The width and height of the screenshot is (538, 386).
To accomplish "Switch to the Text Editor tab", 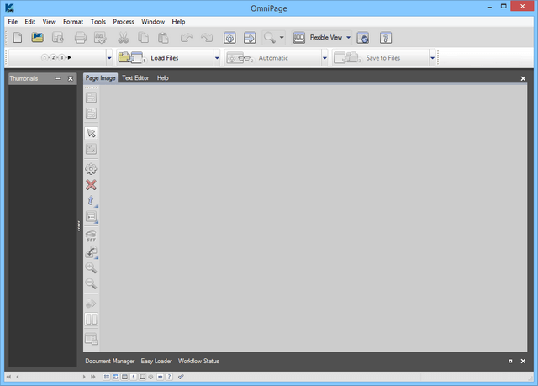I will click(134, 77).
